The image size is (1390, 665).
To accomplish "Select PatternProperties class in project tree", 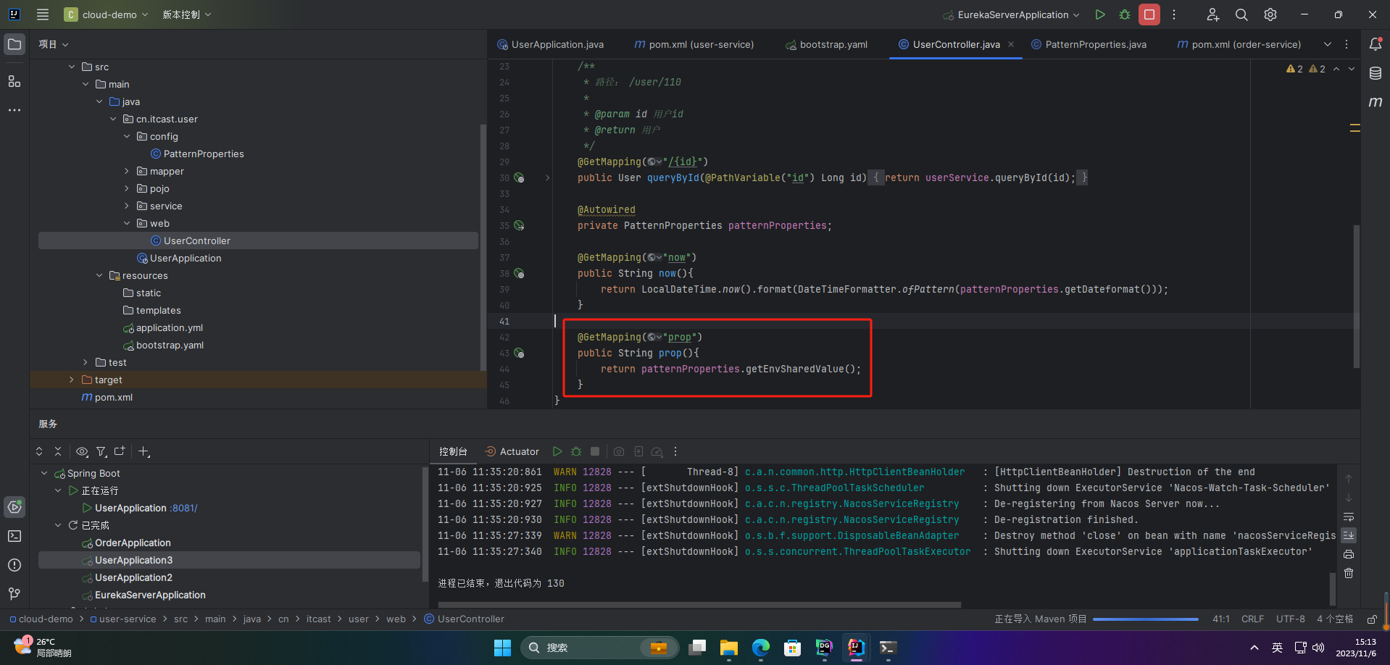I will (x=203, y=154).
